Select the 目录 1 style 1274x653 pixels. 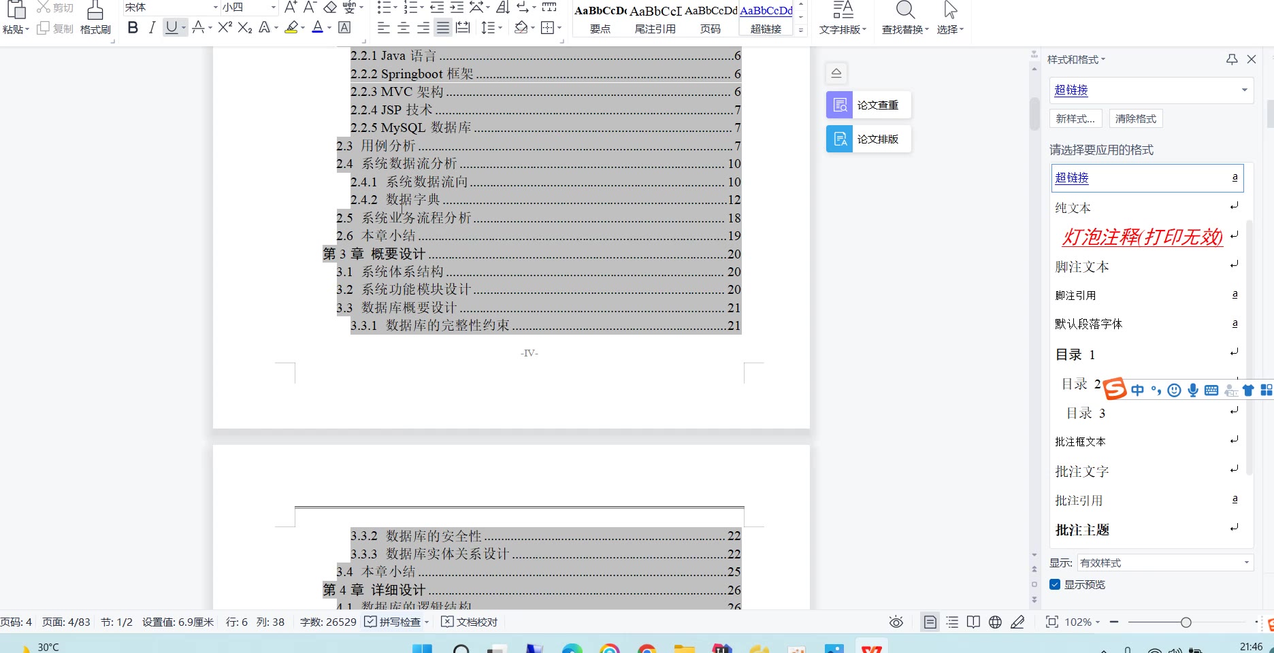tap(1147, 354)
